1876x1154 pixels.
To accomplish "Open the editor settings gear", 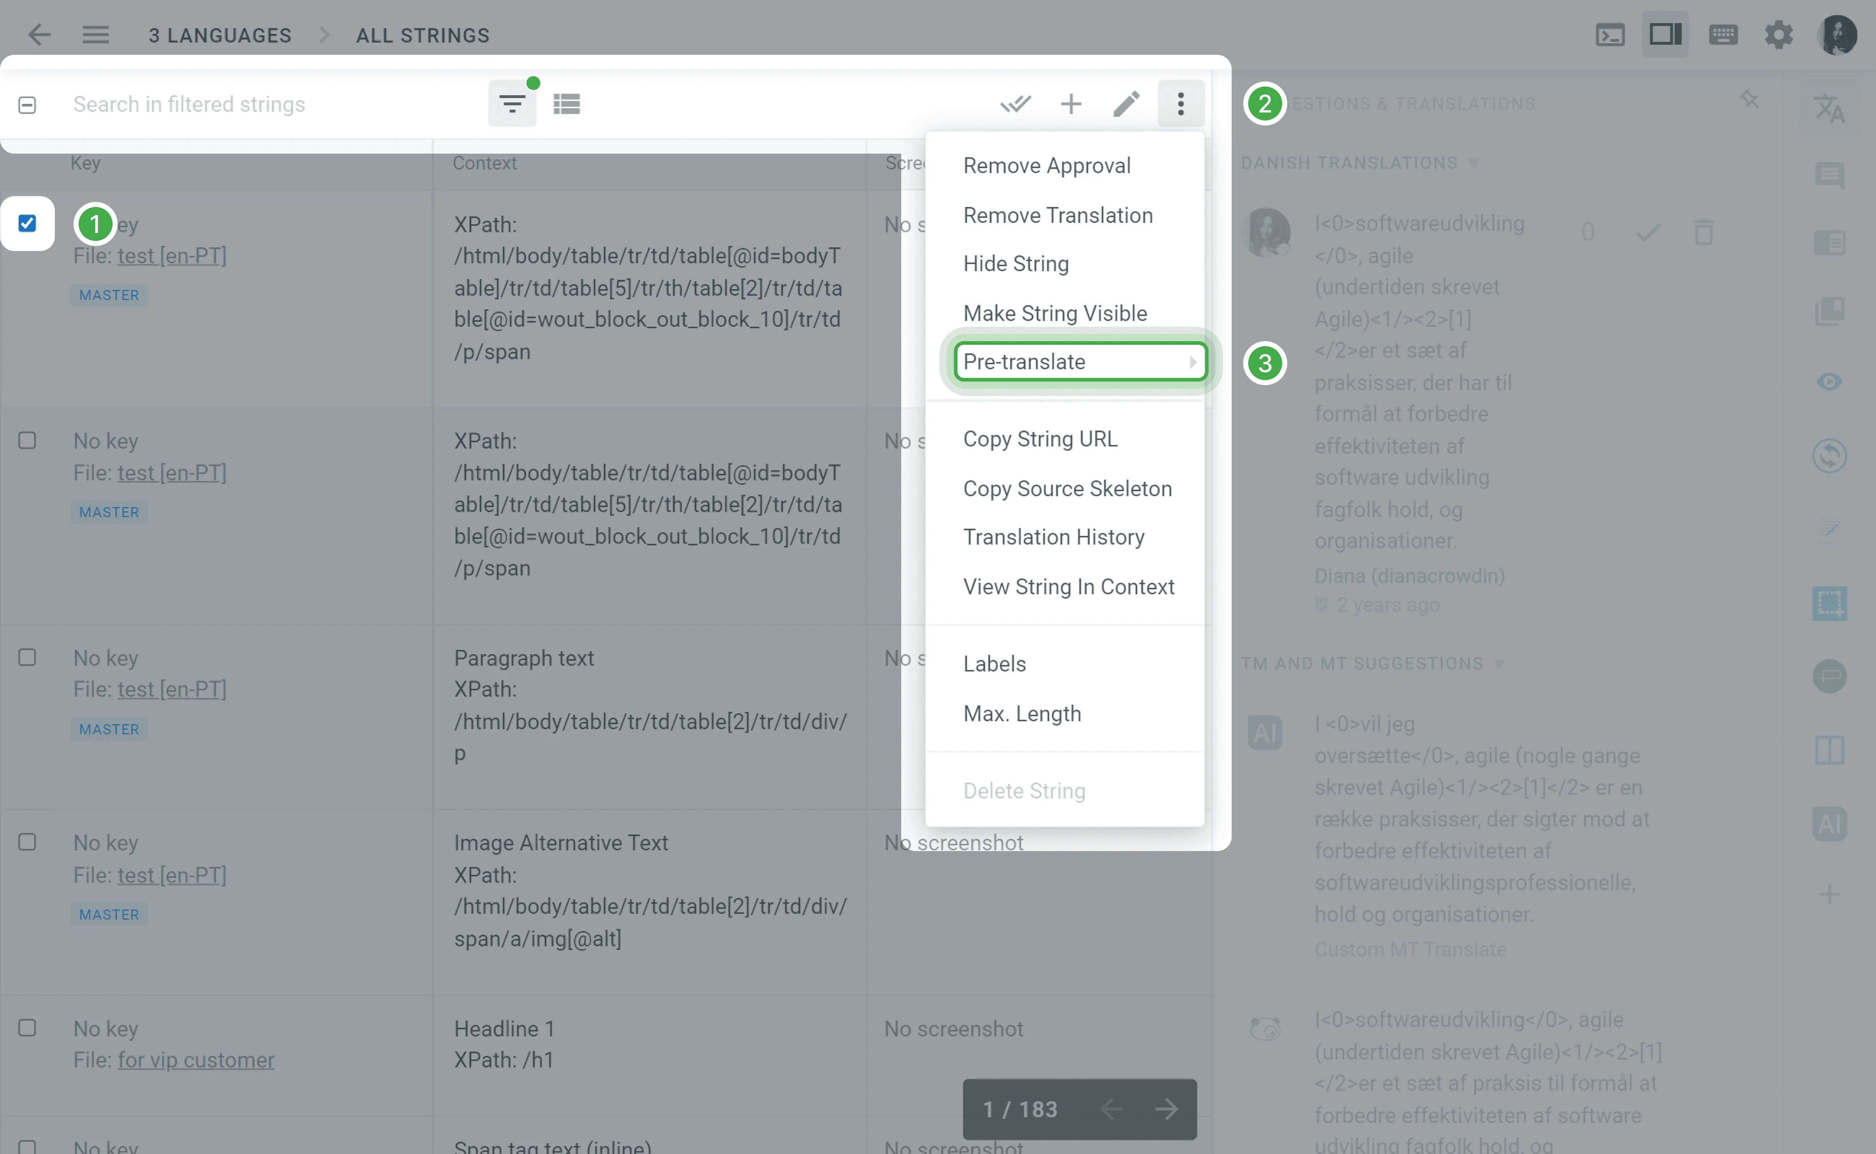I will click(1779, 34).
